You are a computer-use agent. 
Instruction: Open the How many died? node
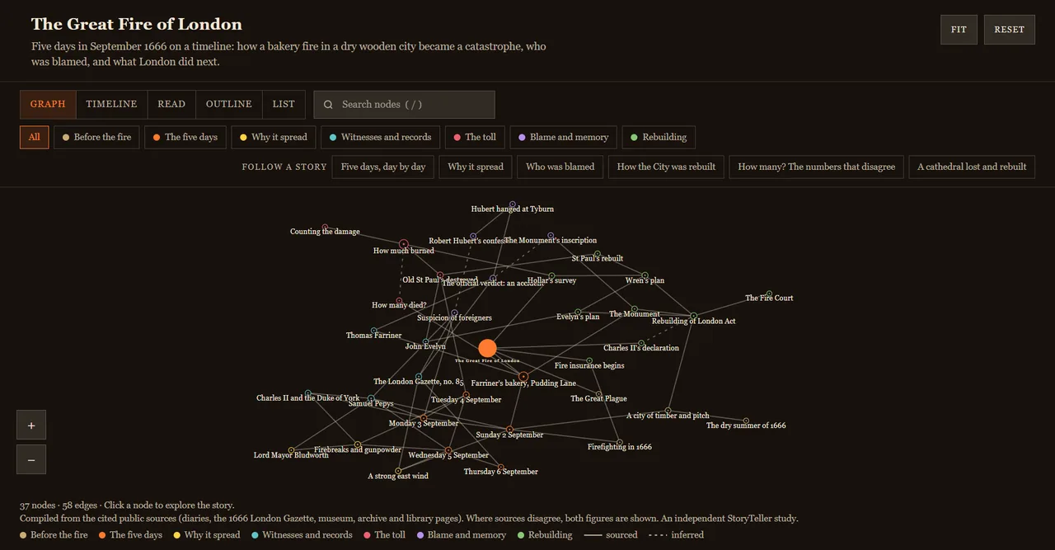399,300
